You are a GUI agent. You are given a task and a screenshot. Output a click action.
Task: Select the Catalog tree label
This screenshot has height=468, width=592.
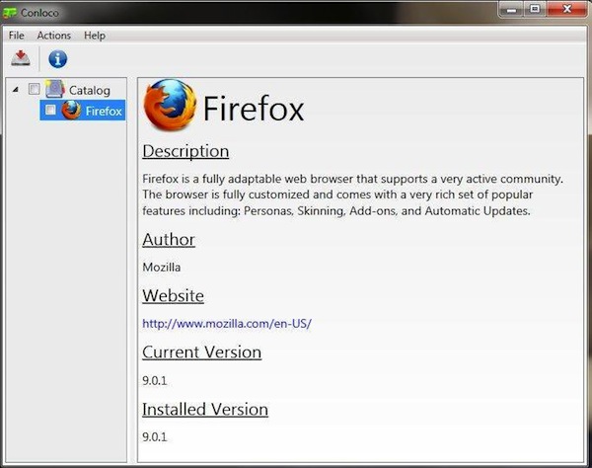[90, 91]
